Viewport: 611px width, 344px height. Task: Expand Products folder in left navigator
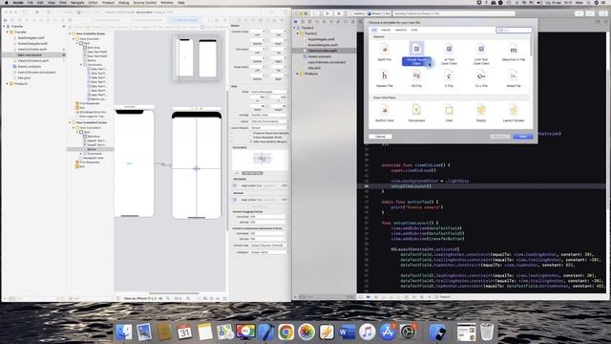[x=8, y=83]
